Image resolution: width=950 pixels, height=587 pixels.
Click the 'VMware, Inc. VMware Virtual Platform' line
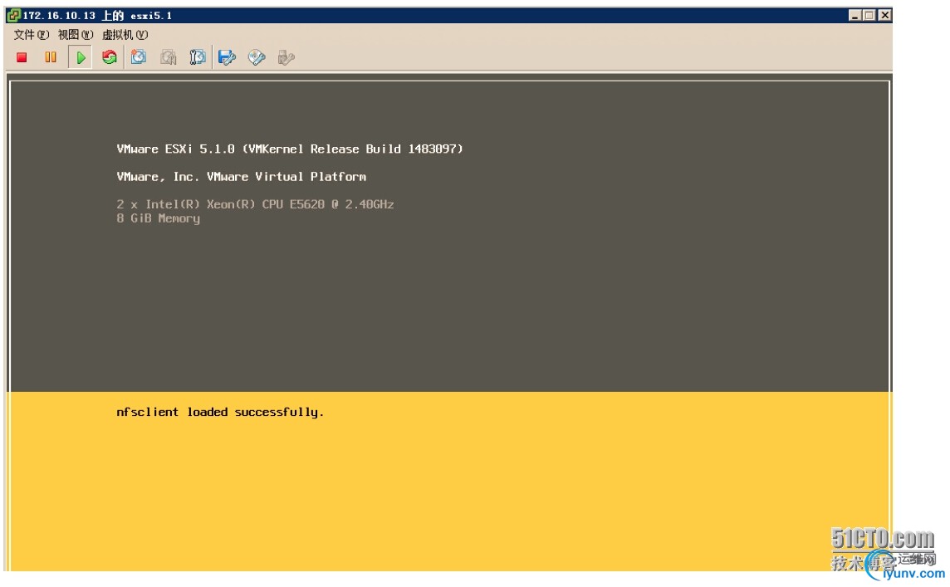pyautogui.click(x=241, y=177)
